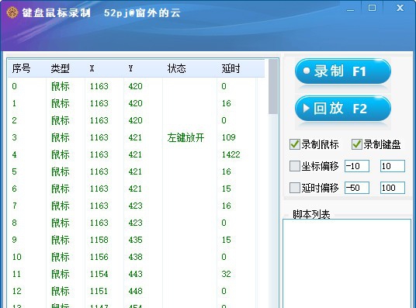Click the 序号 6 cell

[x=14, y=189]
